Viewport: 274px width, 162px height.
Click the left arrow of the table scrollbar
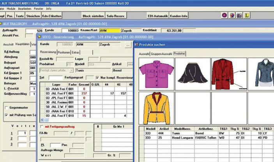(42, 120)
